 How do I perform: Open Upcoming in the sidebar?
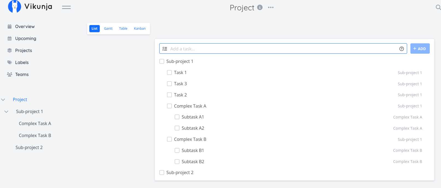click(25, 38)
